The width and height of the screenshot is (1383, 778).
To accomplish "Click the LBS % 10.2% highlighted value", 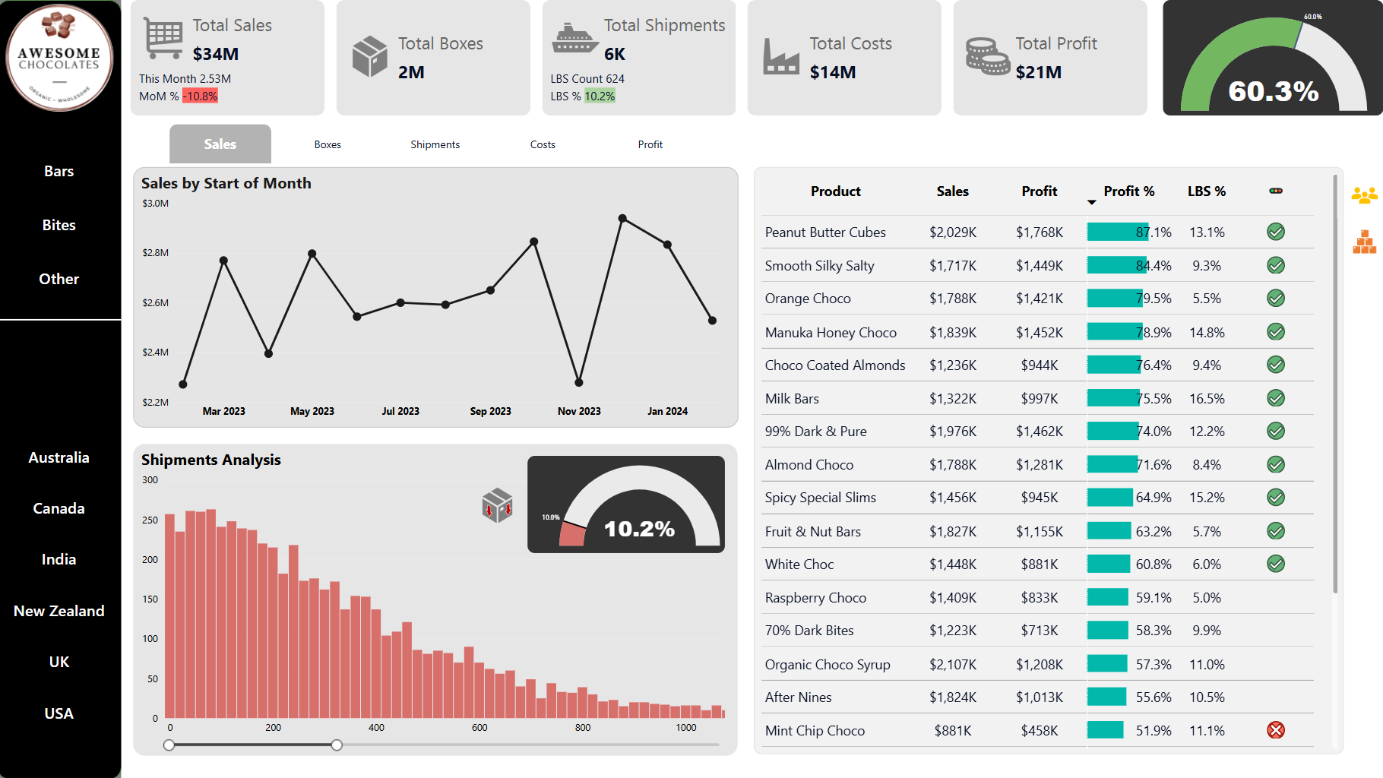I will [600, 96].
